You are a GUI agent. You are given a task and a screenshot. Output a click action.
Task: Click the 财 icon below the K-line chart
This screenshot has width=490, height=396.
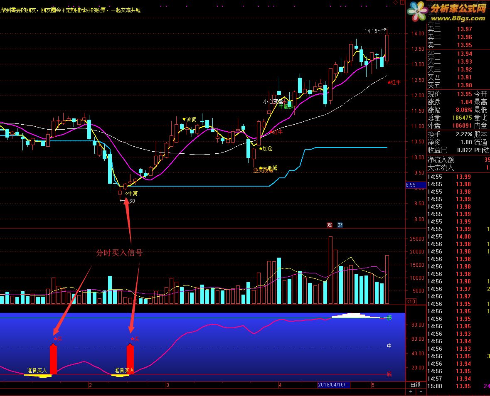point(340,225)
